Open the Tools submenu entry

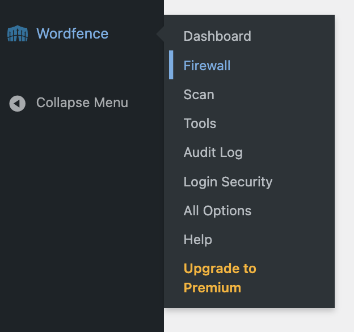200,124
